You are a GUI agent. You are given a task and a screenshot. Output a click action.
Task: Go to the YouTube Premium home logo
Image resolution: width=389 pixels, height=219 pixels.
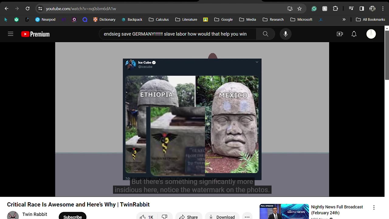35,34
